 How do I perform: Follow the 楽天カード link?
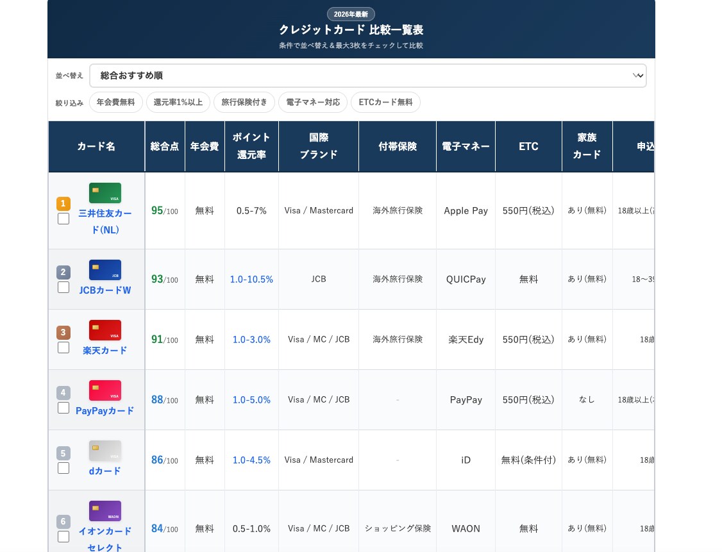(x=105, y=350)
